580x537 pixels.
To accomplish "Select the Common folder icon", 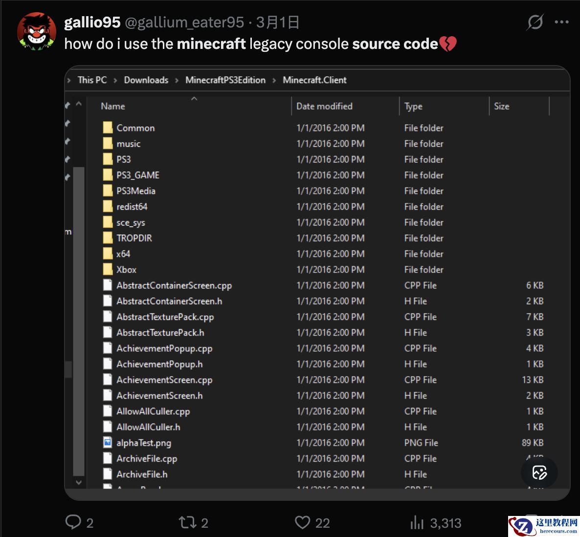I will pyautogui.click(x=108, y=128).
